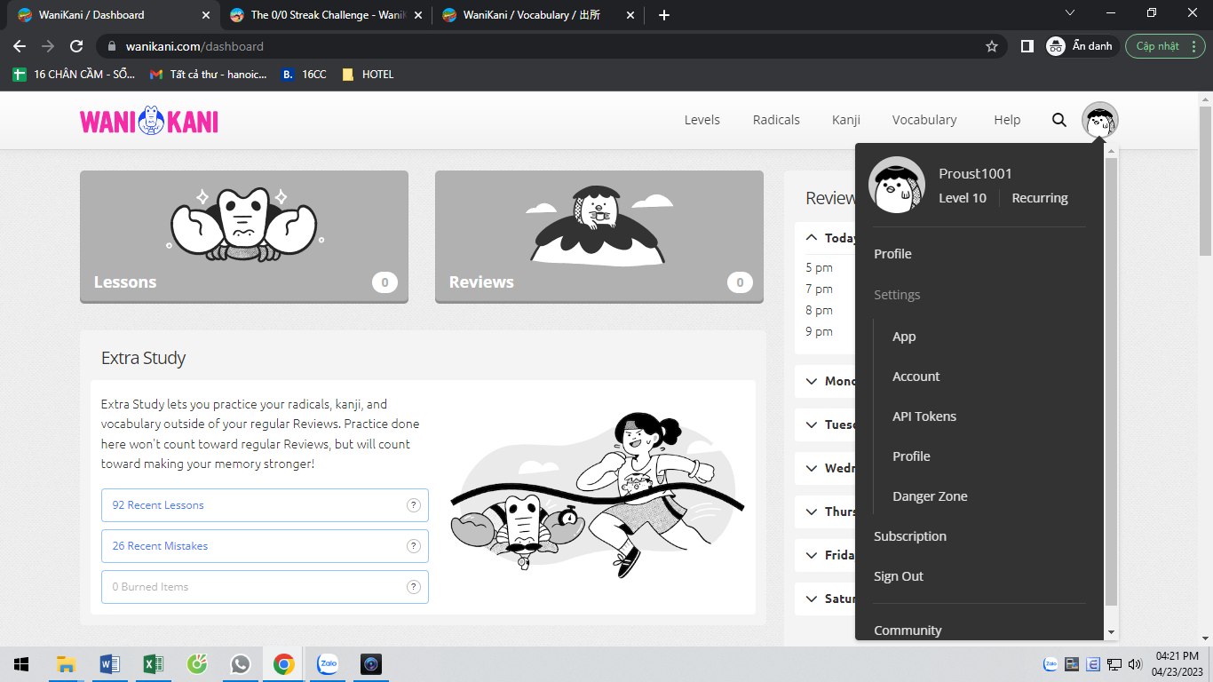Viewport: 1213px width, 682px height.
Task: View site information via the lock icon
Action: [112, 46]
